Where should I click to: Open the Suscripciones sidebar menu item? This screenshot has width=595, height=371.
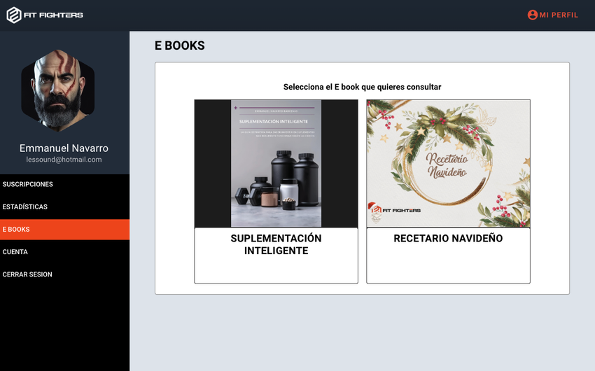point(28,184)
